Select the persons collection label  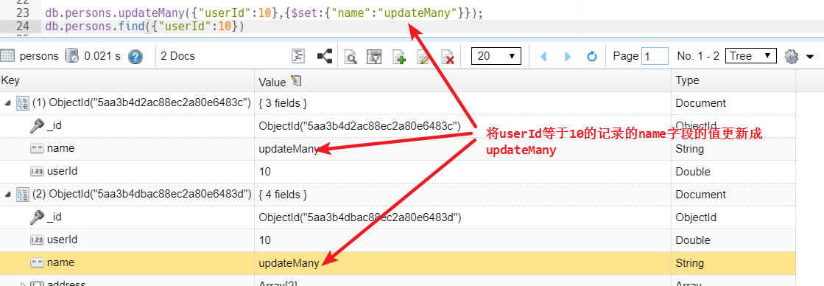coord(39,56)
